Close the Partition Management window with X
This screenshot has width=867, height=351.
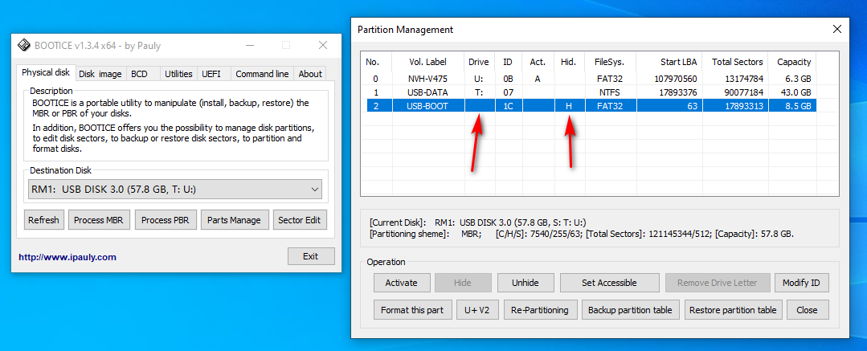click(x=836, y=30)
